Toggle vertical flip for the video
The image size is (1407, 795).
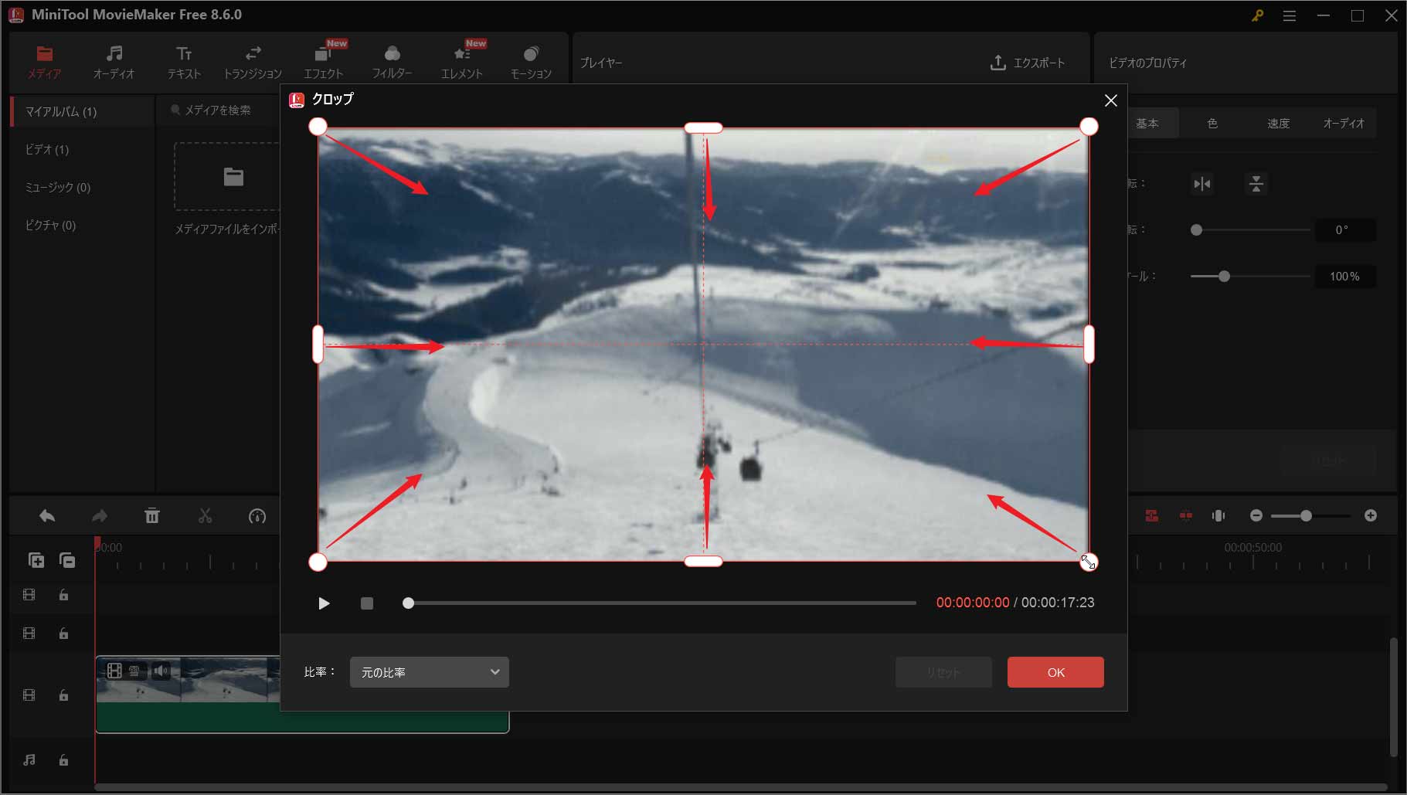point(1256,184)
